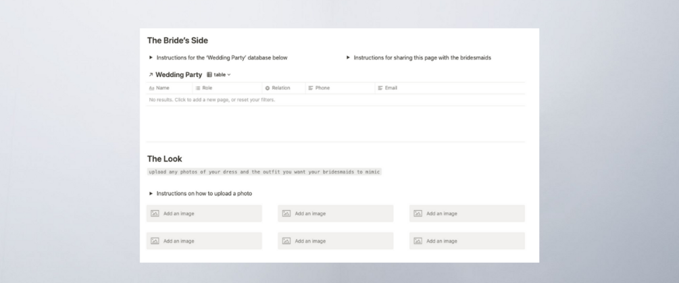The width and height of the screenshot is (679, 283).
Task: Click image icon in bottom-left image block
Action: [155, 241]
